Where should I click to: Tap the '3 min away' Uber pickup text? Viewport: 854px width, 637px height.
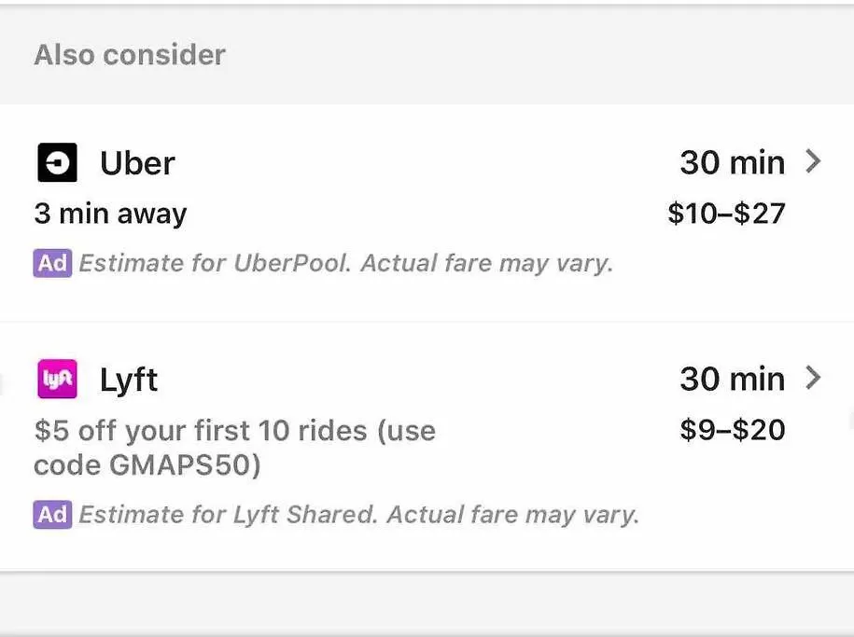[110, 214]
